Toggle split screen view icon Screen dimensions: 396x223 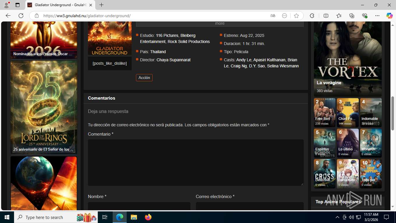pos(326,16)
